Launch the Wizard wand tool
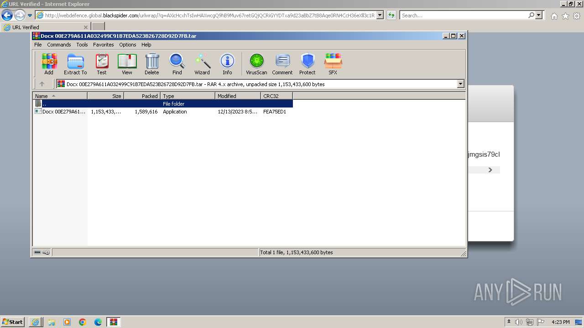Screen dimensions: 584x328 pos(202,64)
